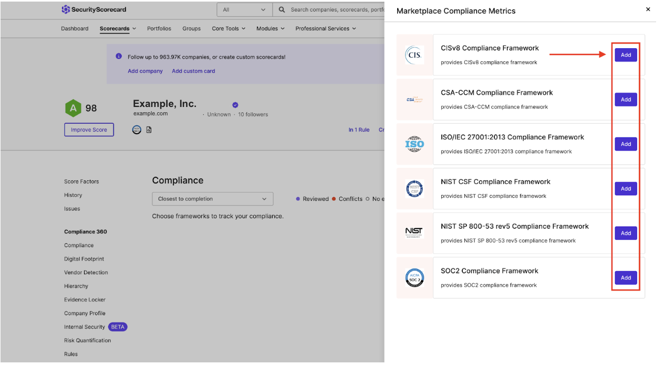This screenshot has width=664, height=365.
Task: Open Evidence Locker in the sidebar
Action: [85, 300]
